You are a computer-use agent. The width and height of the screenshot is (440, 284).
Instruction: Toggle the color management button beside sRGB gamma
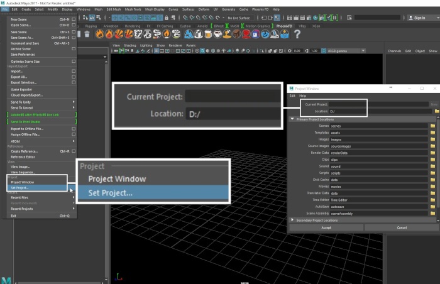click(x=324, y=51)
